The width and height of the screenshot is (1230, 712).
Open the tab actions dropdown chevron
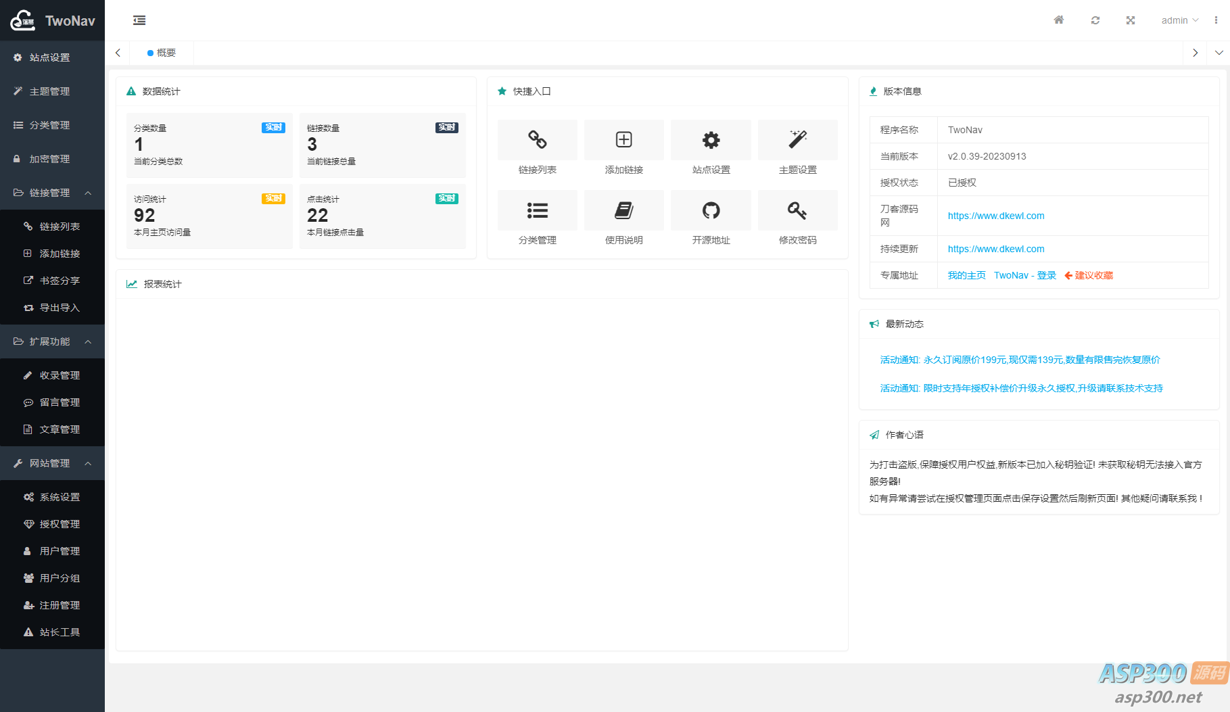click(1219, 53)
